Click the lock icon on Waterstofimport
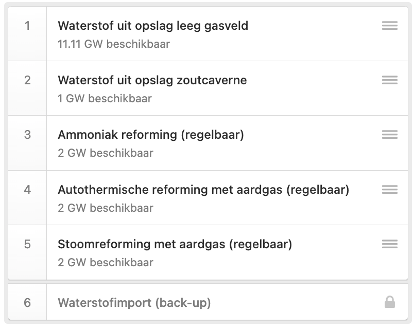The image size is (414, 330). click(390, 302)
